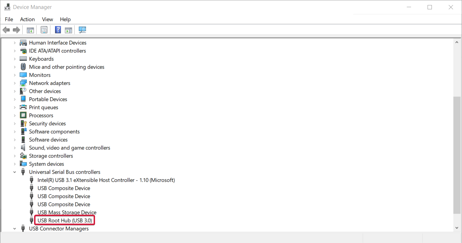Expand the Processors category

(x=15, y=116)
